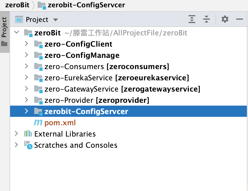Click the zero-GatewayService folder icon
This screenshot has height=191, width=248.
(x=38, y=89)
